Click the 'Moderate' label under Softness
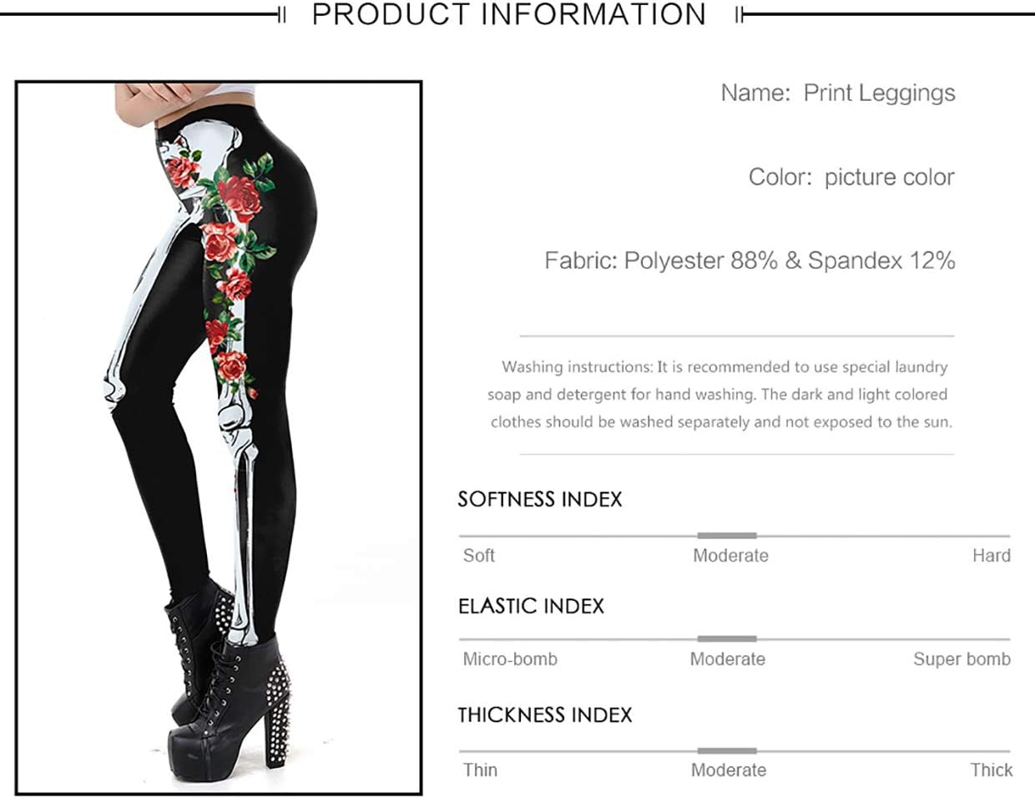The width and height of the screenshot is (1035, 798). pos(730,555)
